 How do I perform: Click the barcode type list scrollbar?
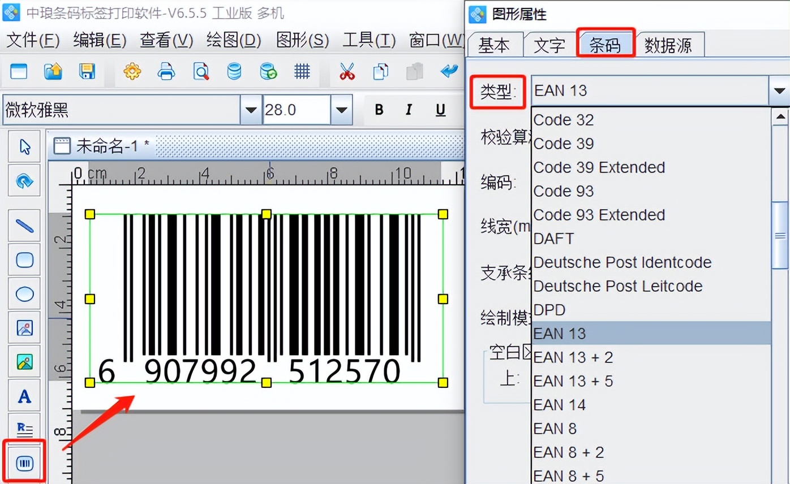pyautogui.click(x=780, y=235)
